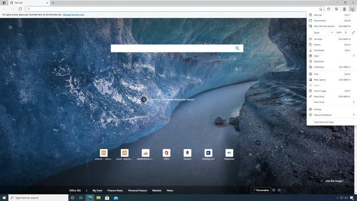Switch feed to list layout icon

279,190
